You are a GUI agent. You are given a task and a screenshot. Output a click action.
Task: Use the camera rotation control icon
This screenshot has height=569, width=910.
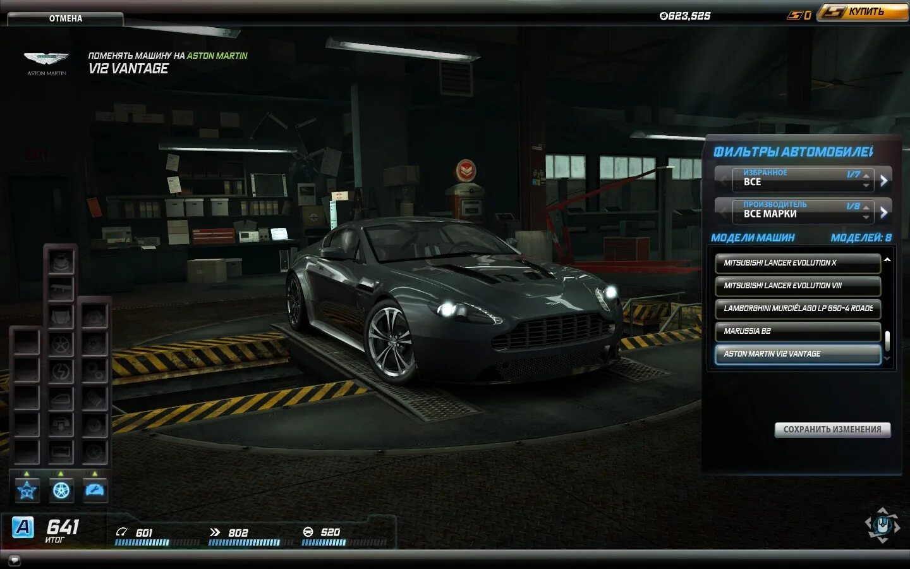tap(882, 525)
